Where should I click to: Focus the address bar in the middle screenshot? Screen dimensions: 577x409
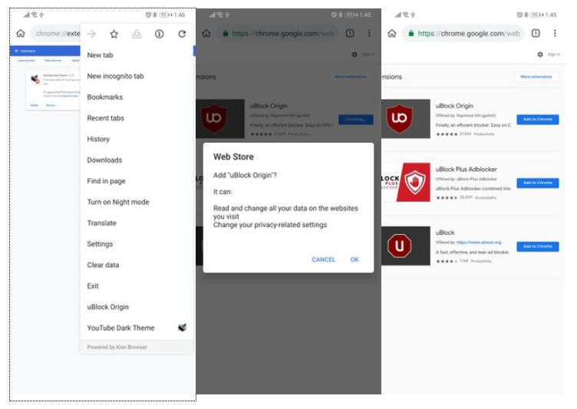pyautogui.click(x=278, y=34)
